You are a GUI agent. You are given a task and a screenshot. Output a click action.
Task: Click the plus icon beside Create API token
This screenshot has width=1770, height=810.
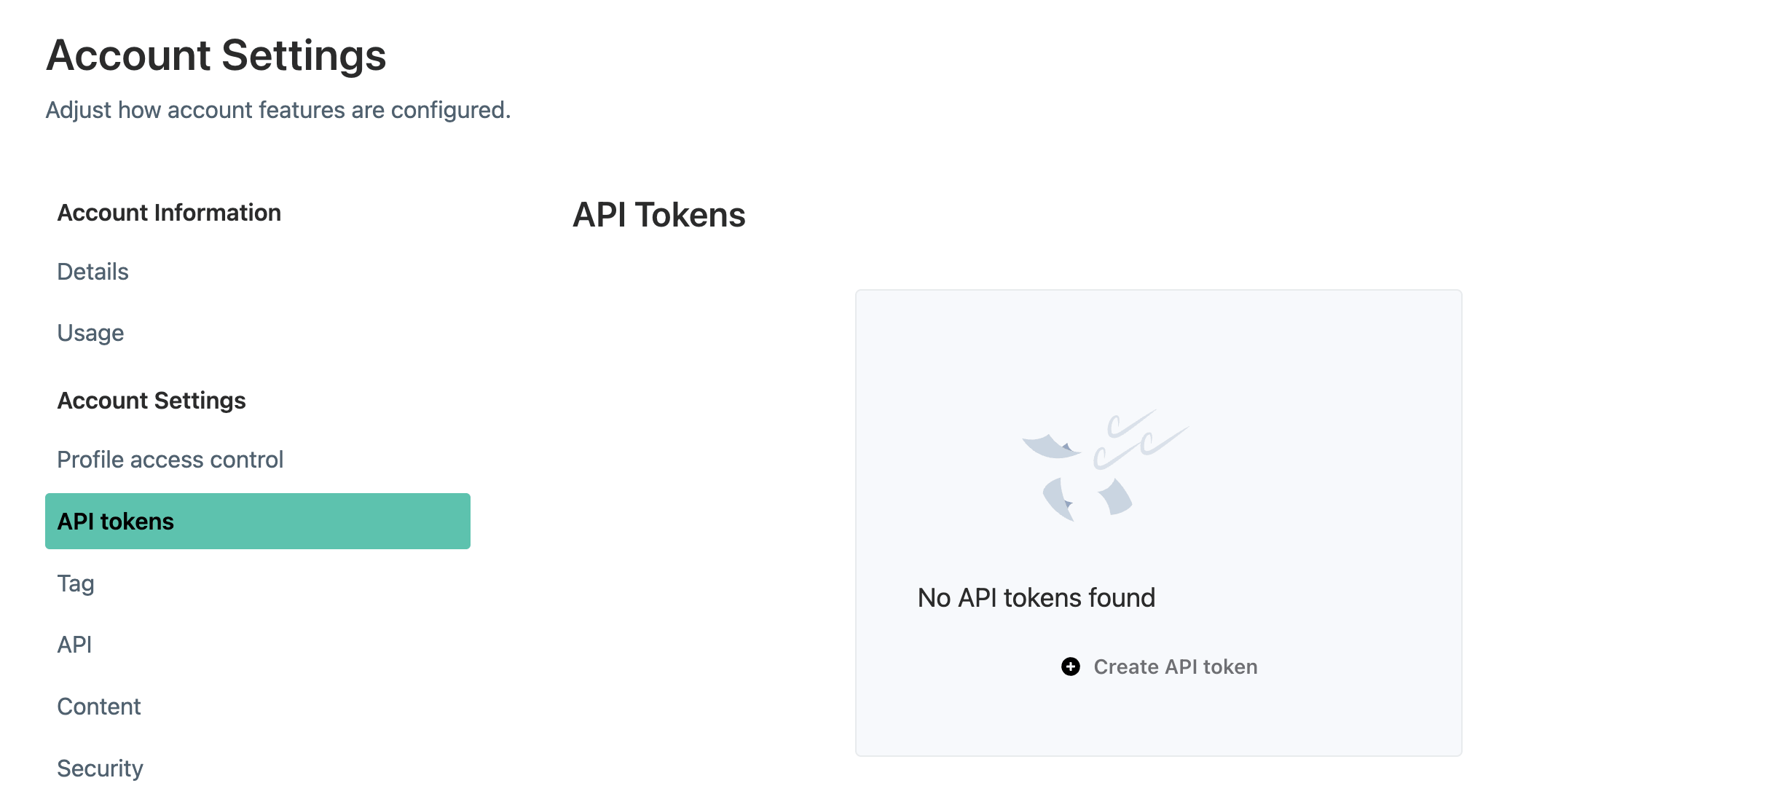(1070, 667)
